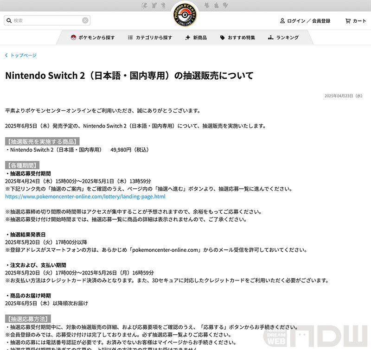
Task: Clear the search box with the X icon
Action: (85, 20)
